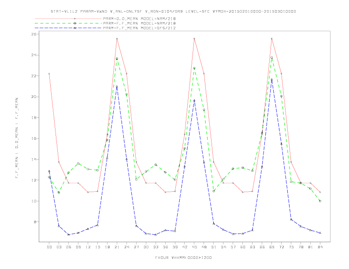
Task: Click the x-axis tick label 03
Action: point(59,247)
